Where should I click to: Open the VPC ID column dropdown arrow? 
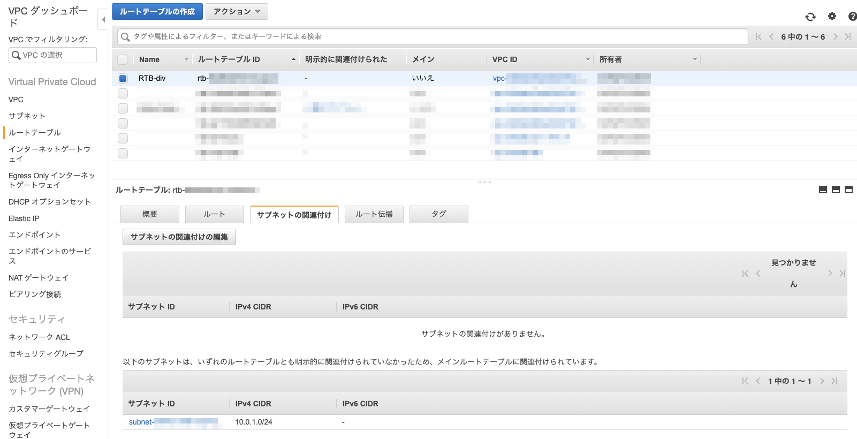point(588,59)
